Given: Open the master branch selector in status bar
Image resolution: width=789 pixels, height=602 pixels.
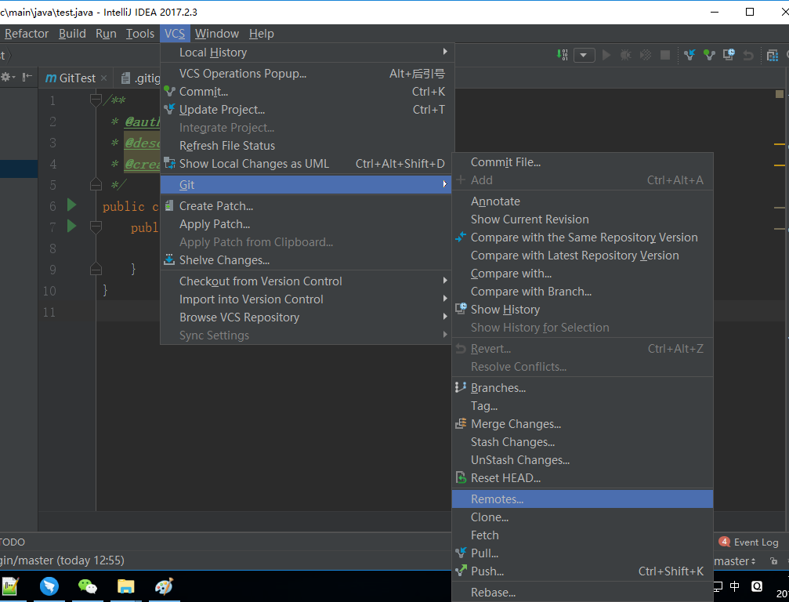Looking at the screenshot, I should (735, 561).
